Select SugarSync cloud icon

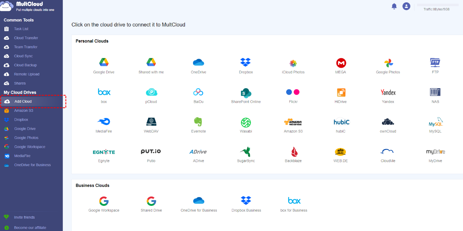click(x=246, y=155)
